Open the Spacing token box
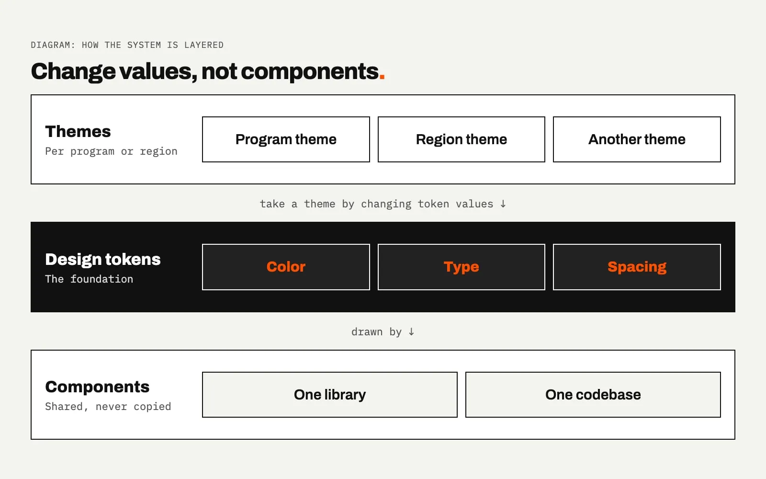766x479 pixels. tap(637, 267)
